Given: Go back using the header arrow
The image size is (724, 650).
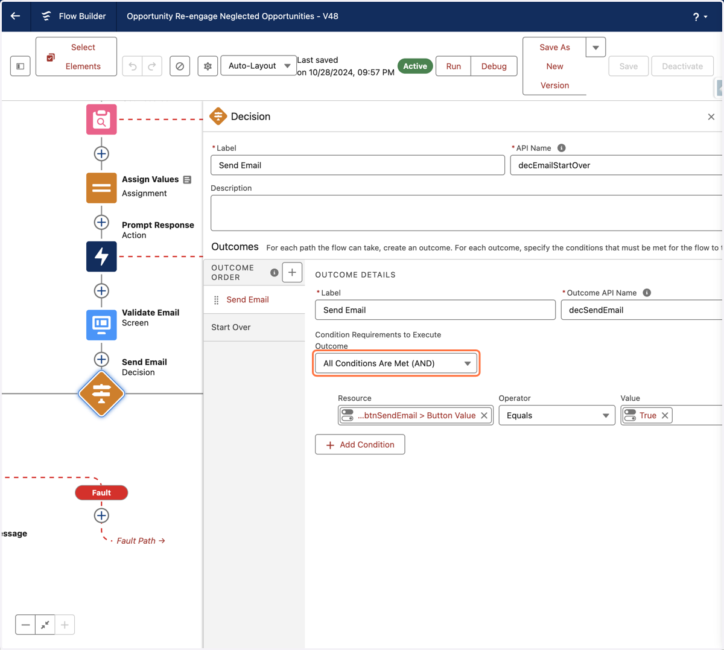Looking at the screenshot, I should tap(16, 16).
